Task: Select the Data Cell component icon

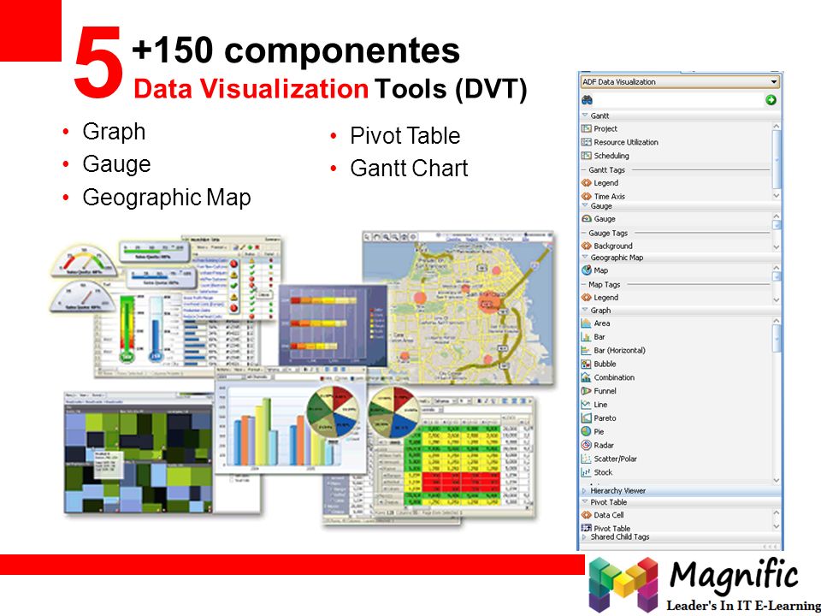Action: pyautogui.click(x=587, y=515)
